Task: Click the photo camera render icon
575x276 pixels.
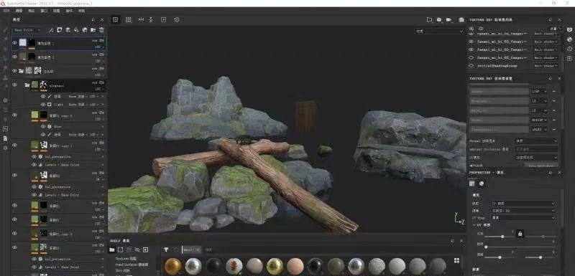Action: [461, 20]
